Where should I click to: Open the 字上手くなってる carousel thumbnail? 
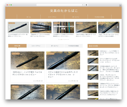pos(109,27)
